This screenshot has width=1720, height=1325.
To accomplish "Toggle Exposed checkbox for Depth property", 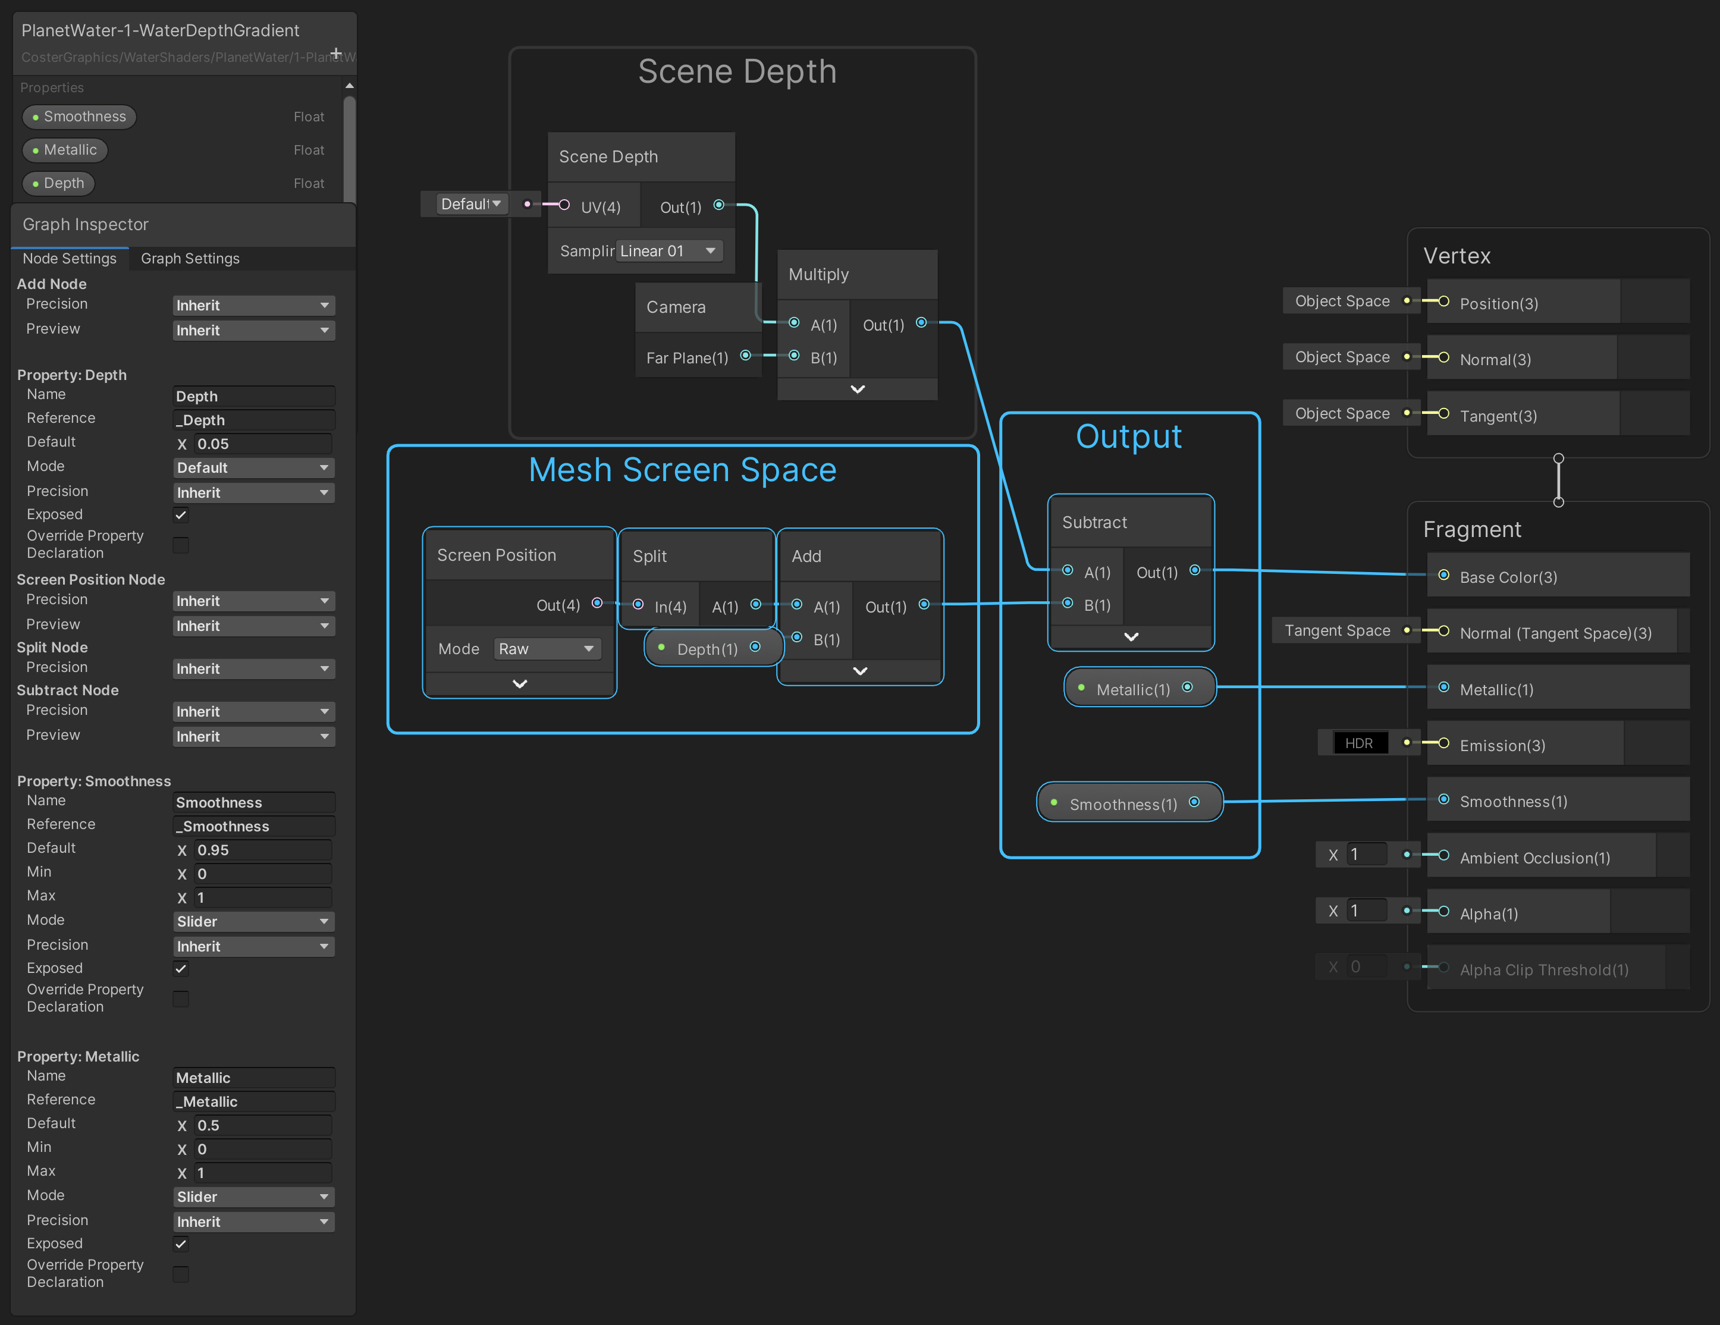I will (x=181, y=515).
